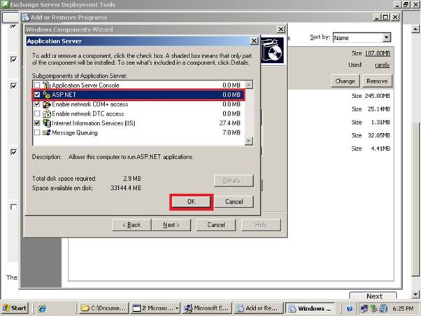This screenshot has width=421, height=316.
Task: Click the Remove button for the program
Action: point(377,81)
